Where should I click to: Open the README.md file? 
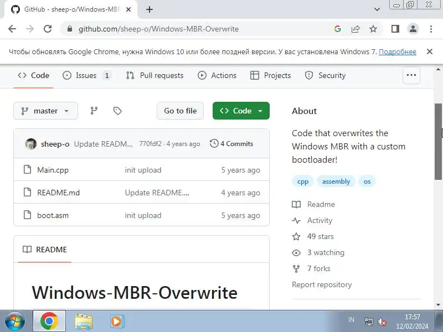click(x=59, y=193)
